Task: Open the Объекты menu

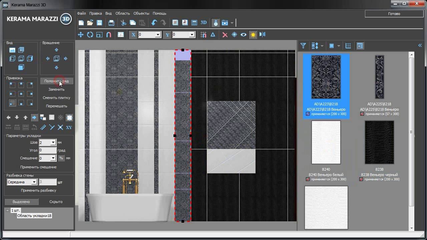Action: pos(141,13)
